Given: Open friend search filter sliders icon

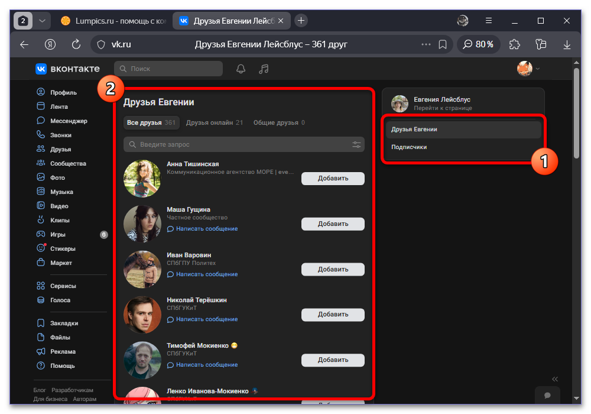Looking at the screenshot, I should 356,144.
